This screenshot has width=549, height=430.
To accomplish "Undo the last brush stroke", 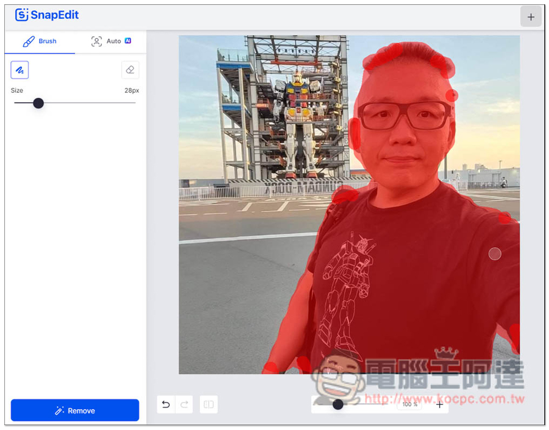I will (166, 404).
